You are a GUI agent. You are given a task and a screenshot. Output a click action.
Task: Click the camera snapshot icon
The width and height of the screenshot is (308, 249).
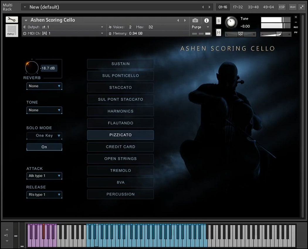tap(195, 21)
